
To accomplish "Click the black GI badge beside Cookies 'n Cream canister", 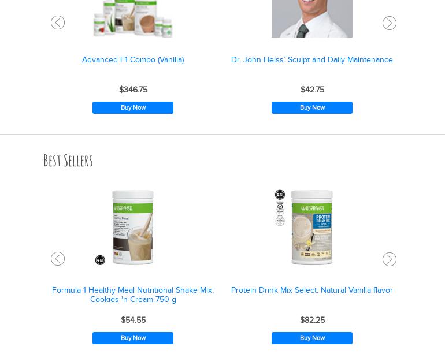I will 100,260.
